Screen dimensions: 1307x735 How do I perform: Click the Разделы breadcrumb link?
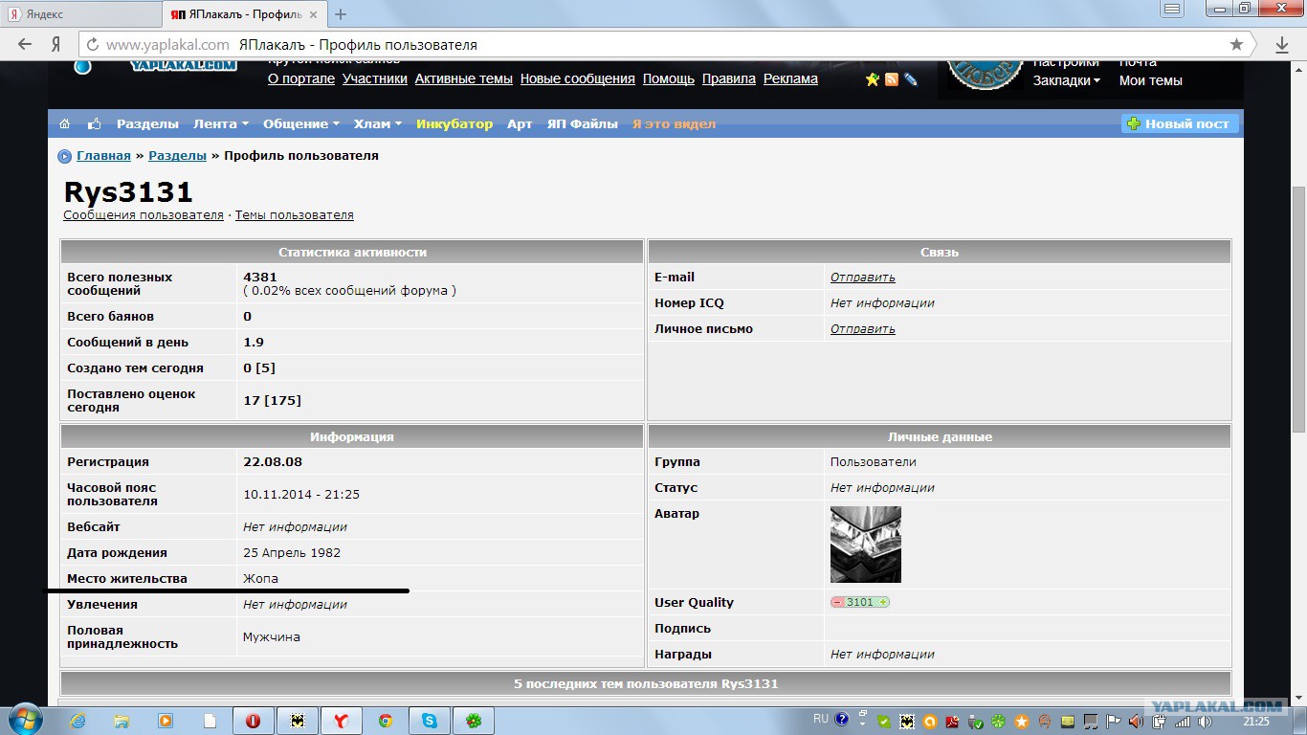click(x=177, y=155)
